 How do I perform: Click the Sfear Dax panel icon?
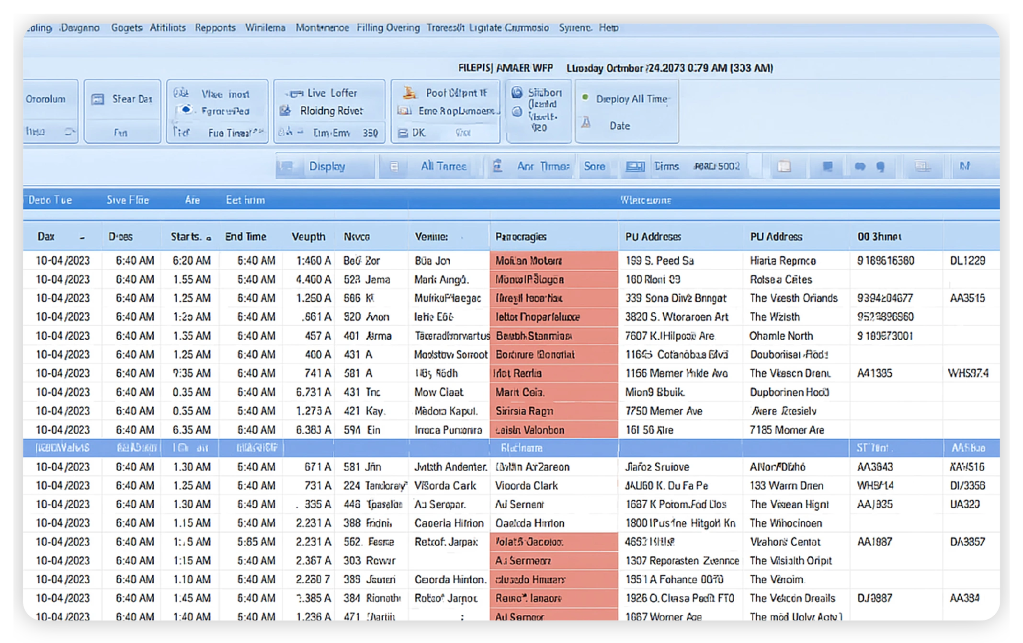[98, 99]
